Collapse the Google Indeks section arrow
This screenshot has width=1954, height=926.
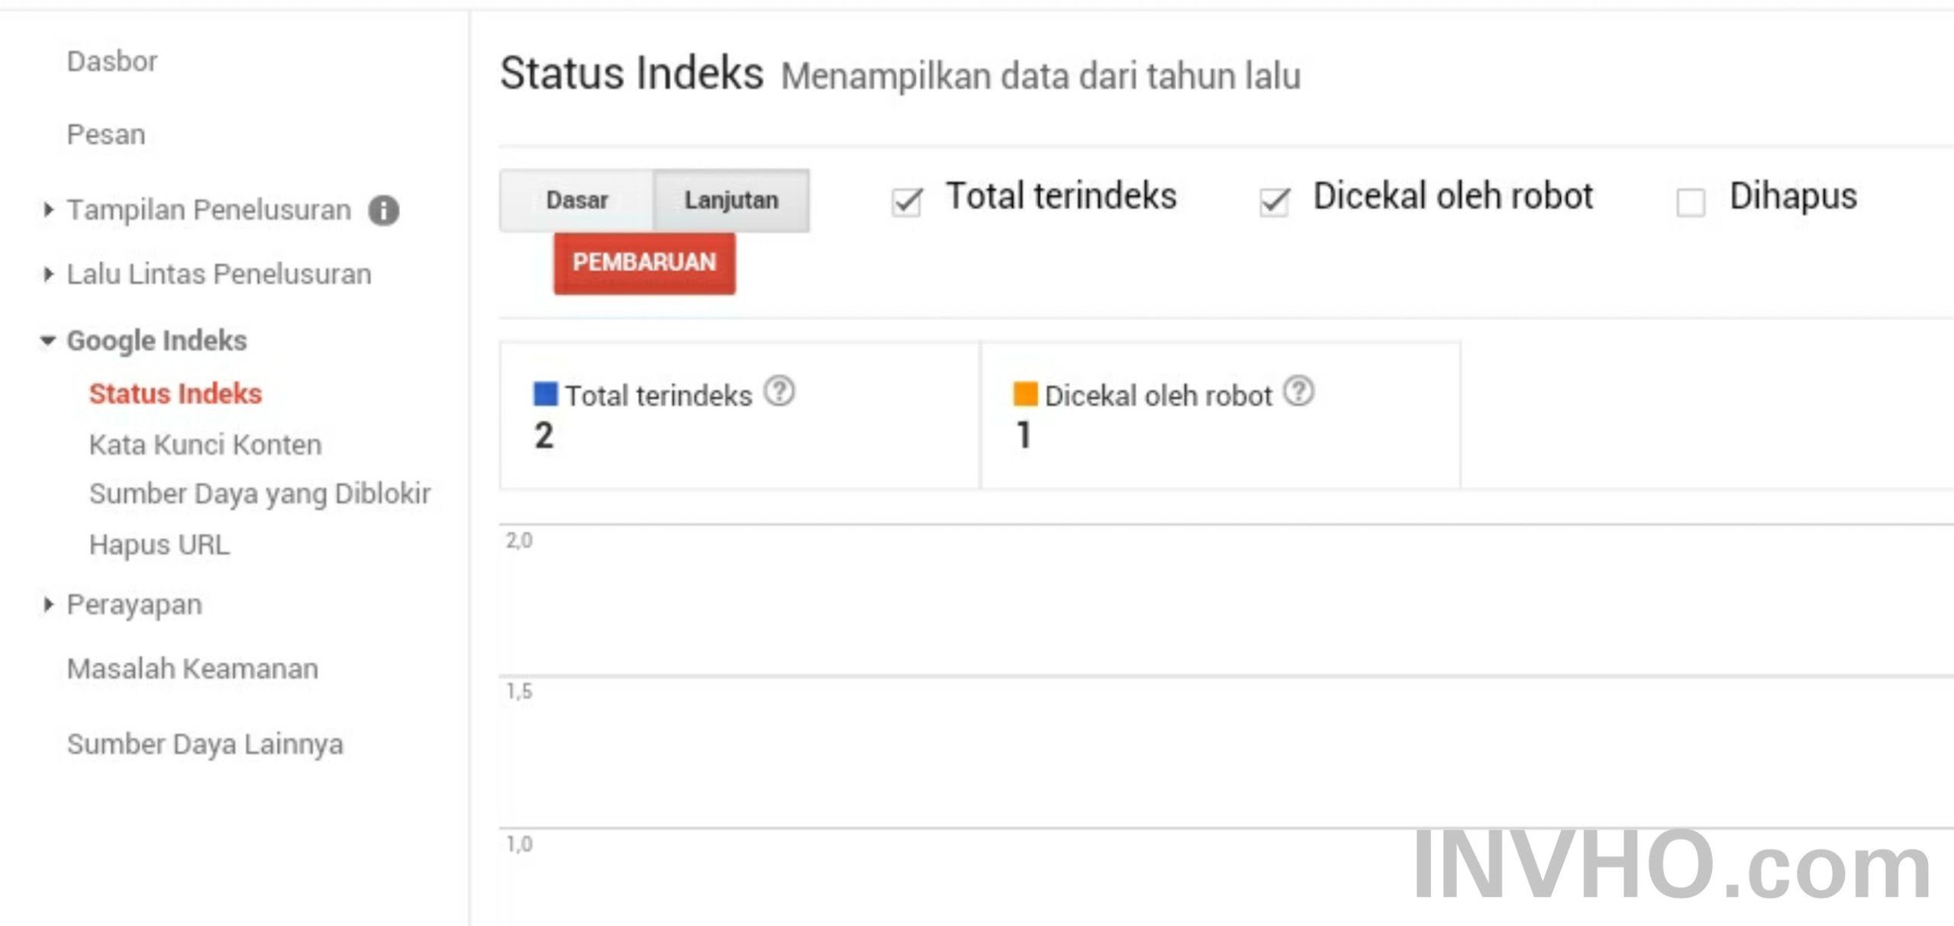48,341
